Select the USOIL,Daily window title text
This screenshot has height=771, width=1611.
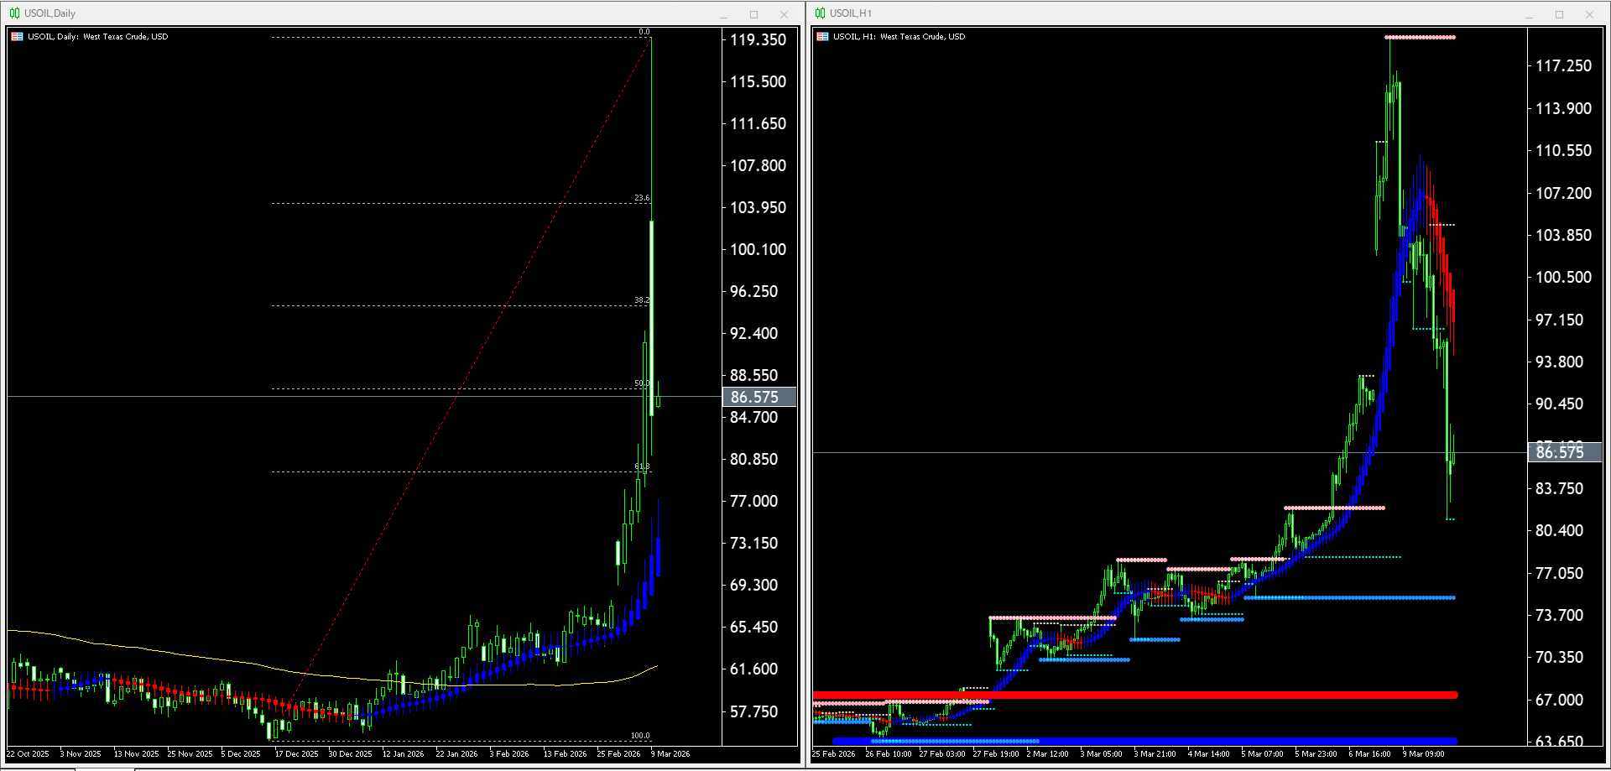pos(50,13)
